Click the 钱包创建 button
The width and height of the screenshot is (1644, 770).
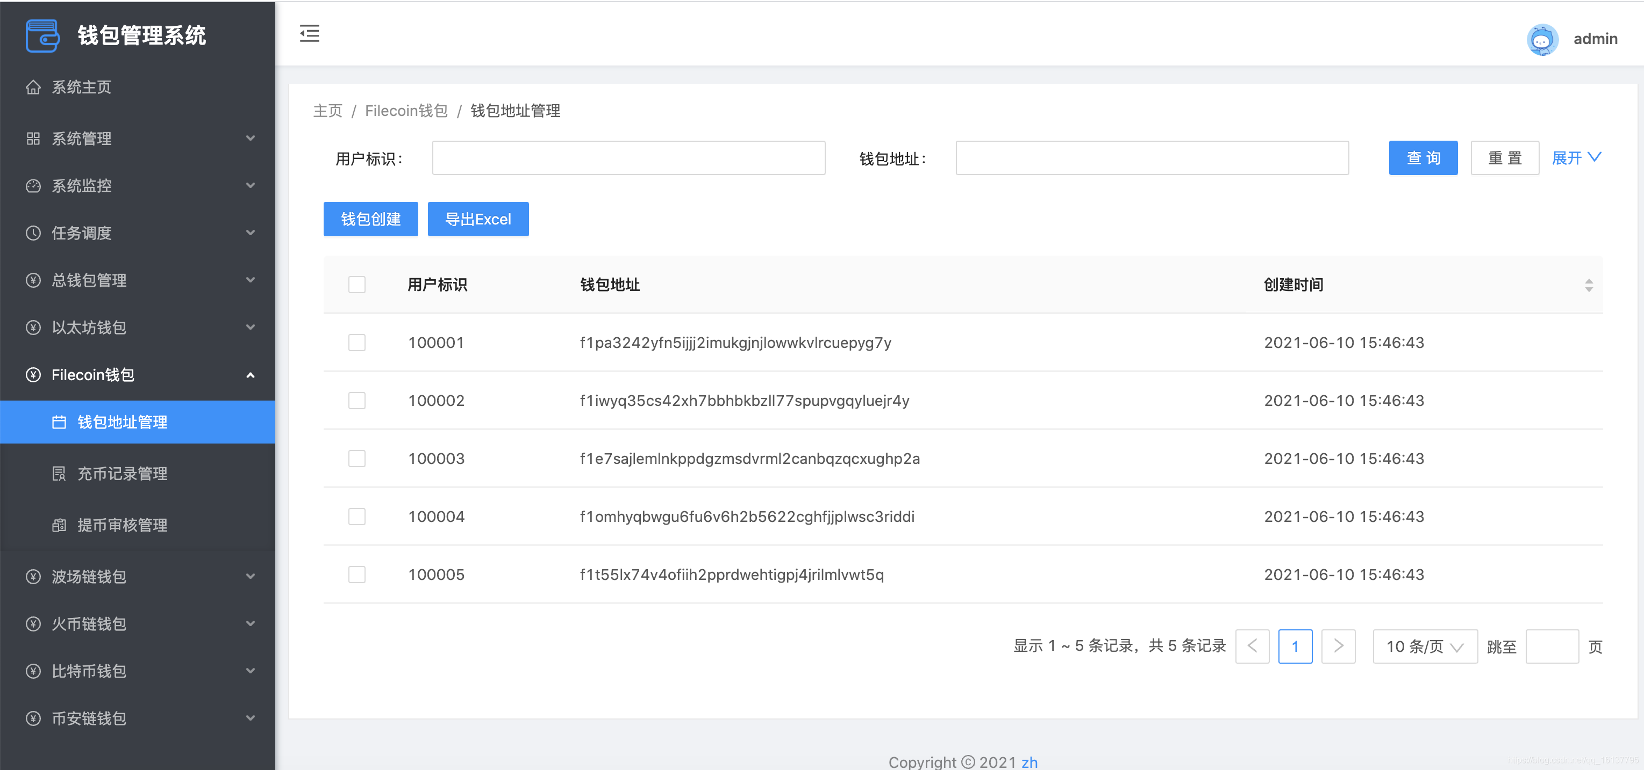point(370,219)
